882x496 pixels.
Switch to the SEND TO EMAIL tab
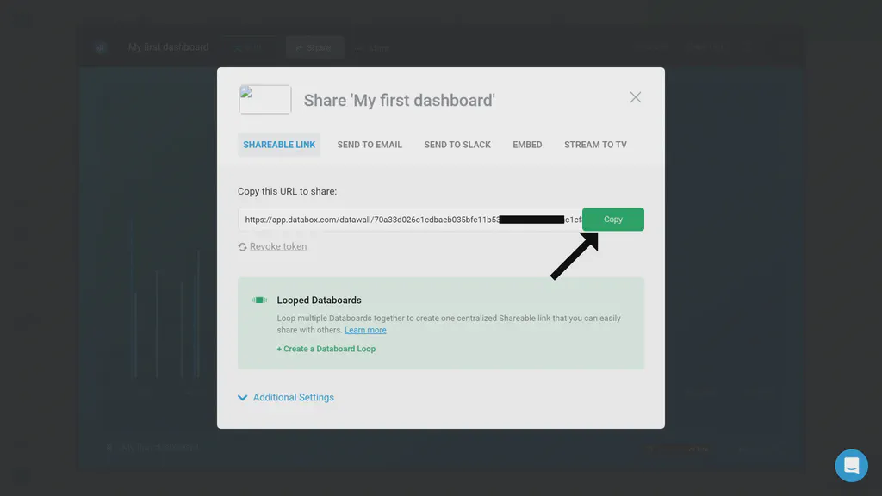(x=370, y=144)
